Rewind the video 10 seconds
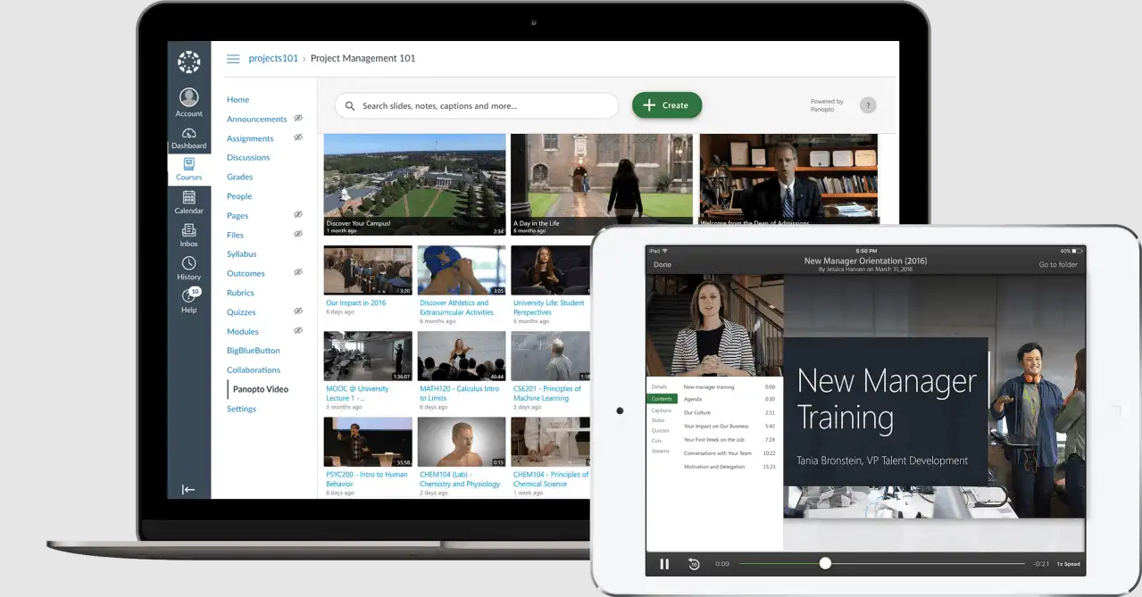Image resolution: width=1142 pixels, height=597 pixels. tap(694, 563)
